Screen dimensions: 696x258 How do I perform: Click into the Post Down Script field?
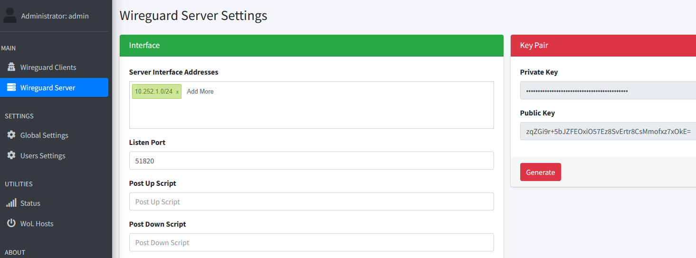point(311,243)
